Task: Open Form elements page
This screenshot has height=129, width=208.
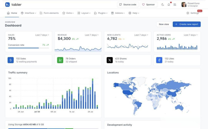Action: point(49,13)
